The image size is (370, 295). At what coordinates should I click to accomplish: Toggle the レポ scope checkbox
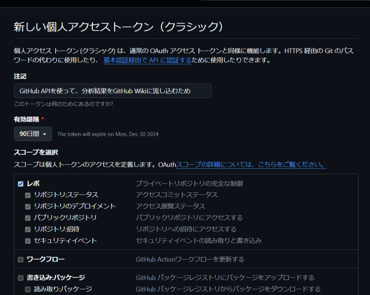click(21, 184)
